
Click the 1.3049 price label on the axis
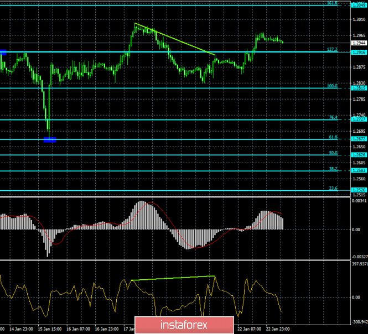click(x=358, y=6)
